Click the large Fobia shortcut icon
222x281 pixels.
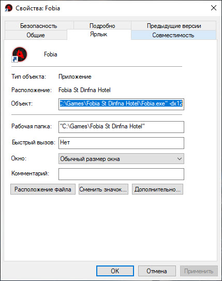pyautogui.click(x=19, y=54)
